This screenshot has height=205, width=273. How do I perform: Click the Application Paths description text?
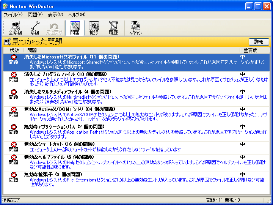click(148, 134)
